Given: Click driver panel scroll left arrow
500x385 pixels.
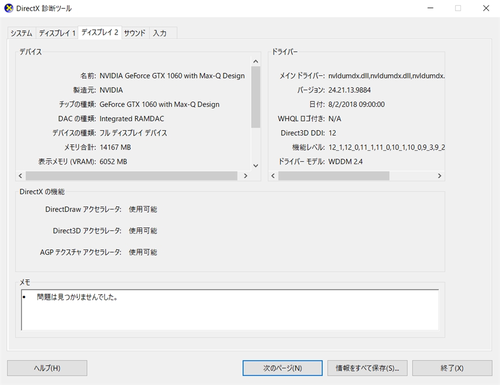Looking at the screenshot, I should tap(273, 176).
